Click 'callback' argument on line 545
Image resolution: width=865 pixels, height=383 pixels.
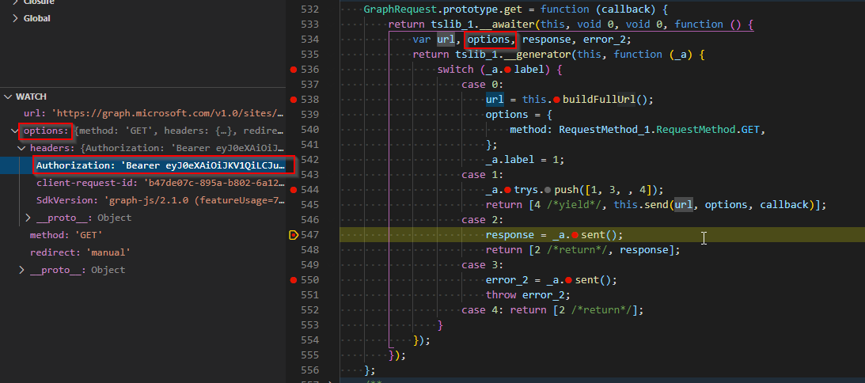click(x=784, y=205)
